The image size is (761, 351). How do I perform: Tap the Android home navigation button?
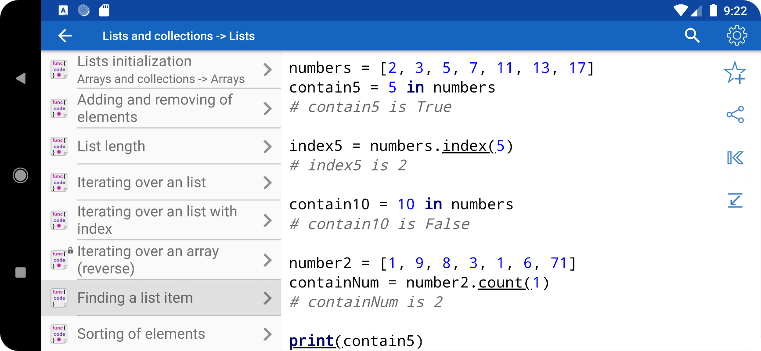[x=20, y=175]
